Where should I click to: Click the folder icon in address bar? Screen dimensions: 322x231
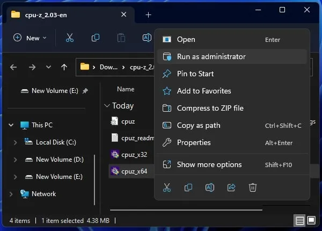coord(85,67)
